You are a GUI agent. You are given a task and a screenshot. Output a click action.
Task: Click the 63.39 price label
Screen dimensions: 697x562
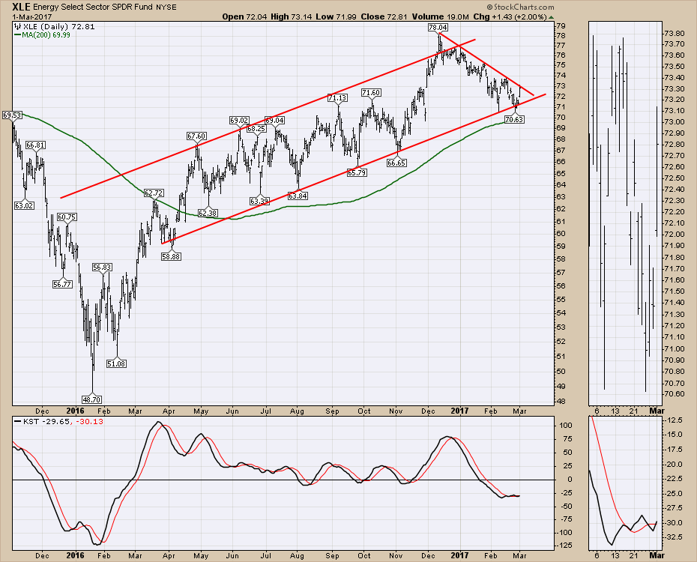tap(259, 202)
